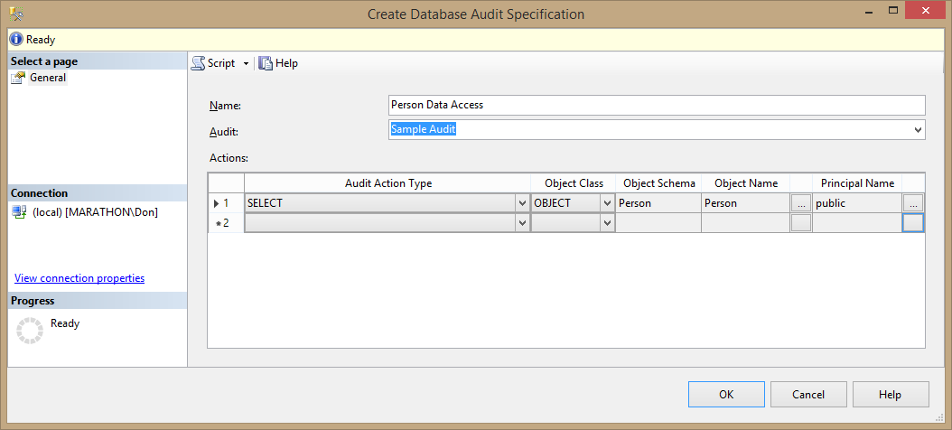Click the connection server icon
This screenshot has height=430, width=952.
(19, 211)
